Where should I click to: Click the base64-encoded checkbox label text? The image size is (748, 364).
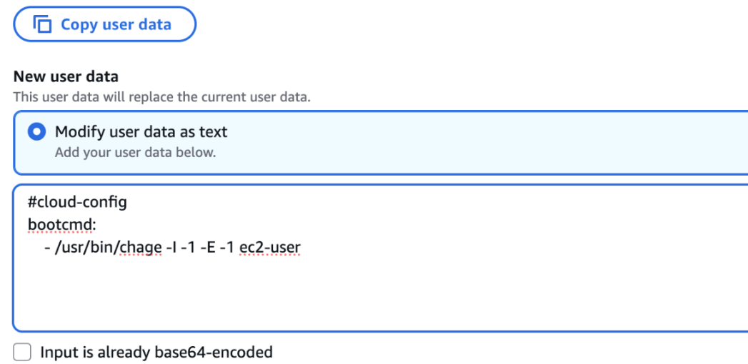pos(156,352)
